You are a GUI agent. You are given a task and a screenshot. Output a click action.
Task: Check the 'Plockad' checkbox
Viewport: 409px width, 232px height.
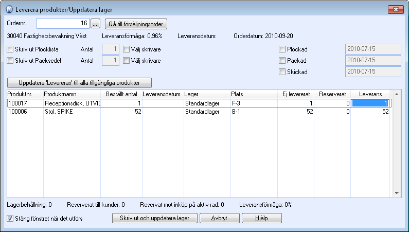tap(282, 49)
